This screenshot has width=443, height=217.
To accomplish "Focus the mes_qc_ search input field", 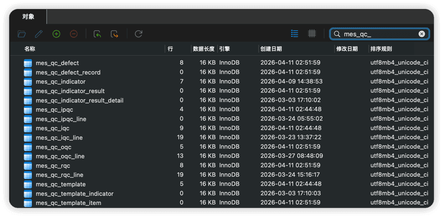I will pyautogui.click(x=378, y=34).
